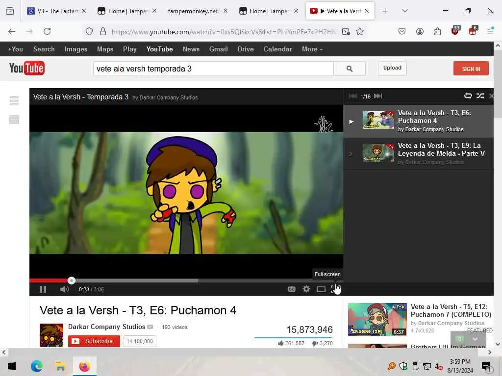502x376 pixels.
Task: Open Firefox View button
Action: 10,11
